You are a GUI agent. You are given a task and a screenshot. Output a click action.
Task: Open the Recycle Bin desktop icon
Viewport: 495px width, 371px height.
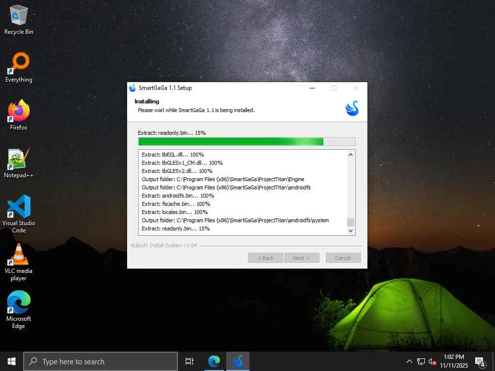pyautogui.click(x=19, y=19)
